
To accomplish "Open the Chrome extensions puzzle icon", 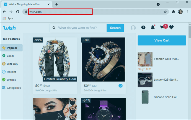I will point(174,12).
